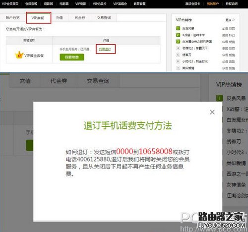Click 更多>> in the VIP热销榜 panel
Image resolution: width=248 pixels, height=232 pixels.
[230, 20]
